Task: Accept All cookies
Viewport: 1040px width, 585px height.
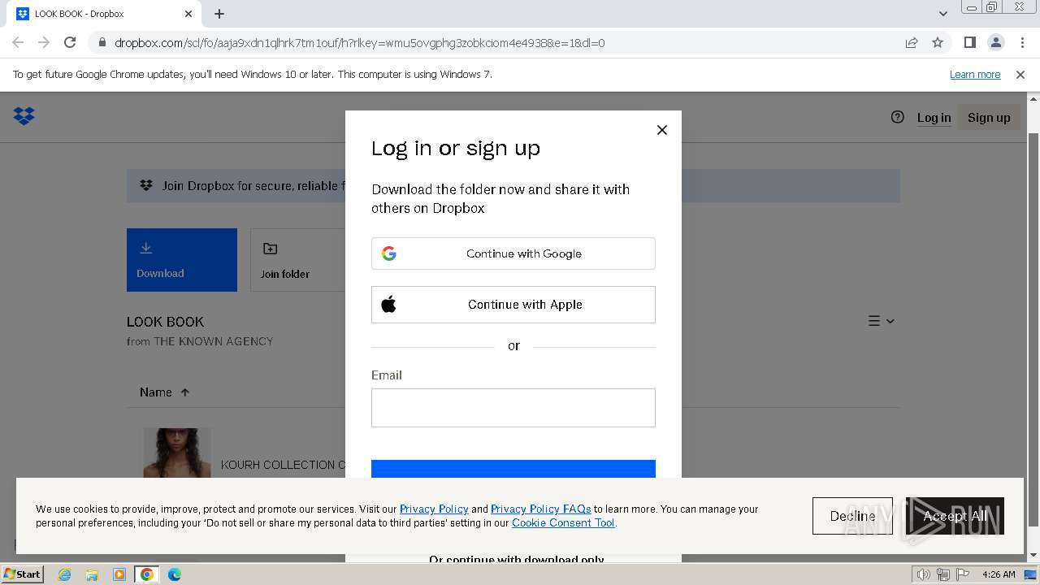Action: coord(955,516)
